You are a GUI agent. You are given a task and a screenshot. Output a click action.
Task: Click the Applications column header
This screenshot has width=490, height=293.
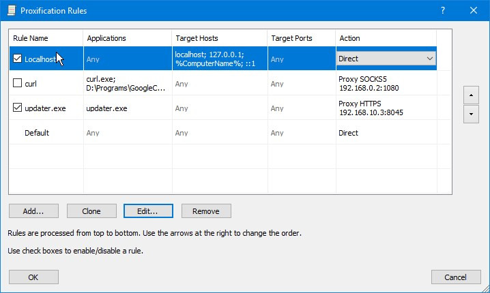128,38
